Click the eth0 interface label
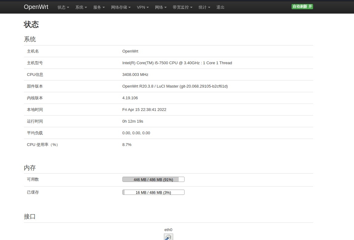 (x=168, y=230)
